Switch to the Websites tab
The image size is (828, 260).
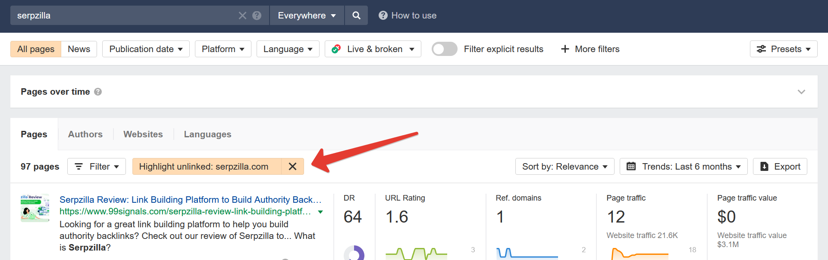tap(143, 134)
